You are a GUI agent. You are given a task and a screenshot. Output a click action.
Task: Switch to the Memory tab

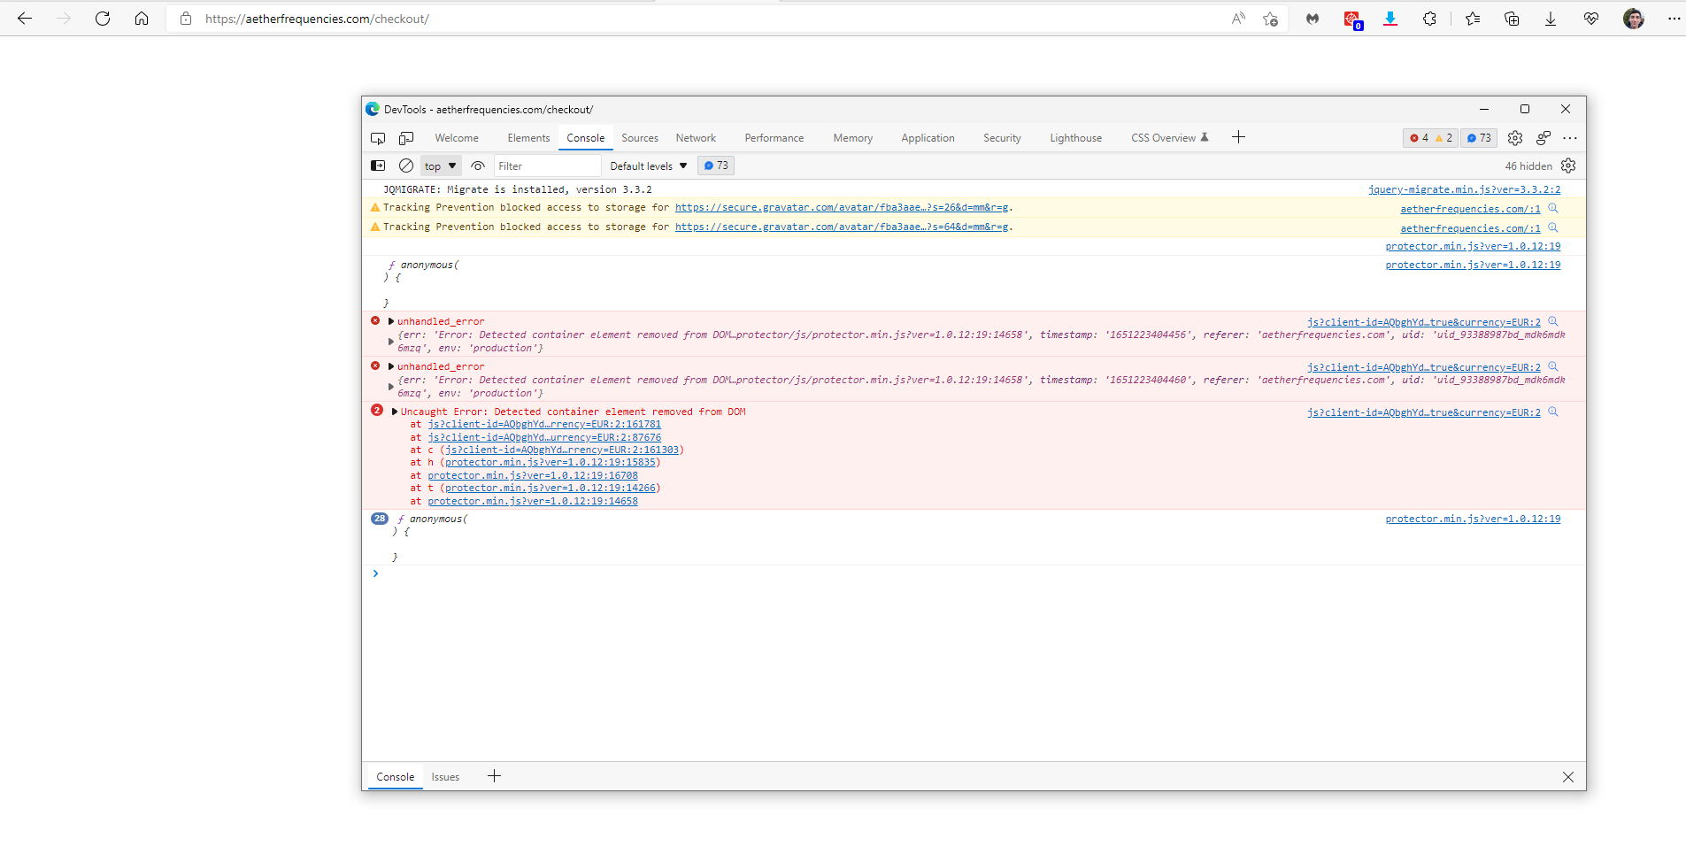[853, 138]
